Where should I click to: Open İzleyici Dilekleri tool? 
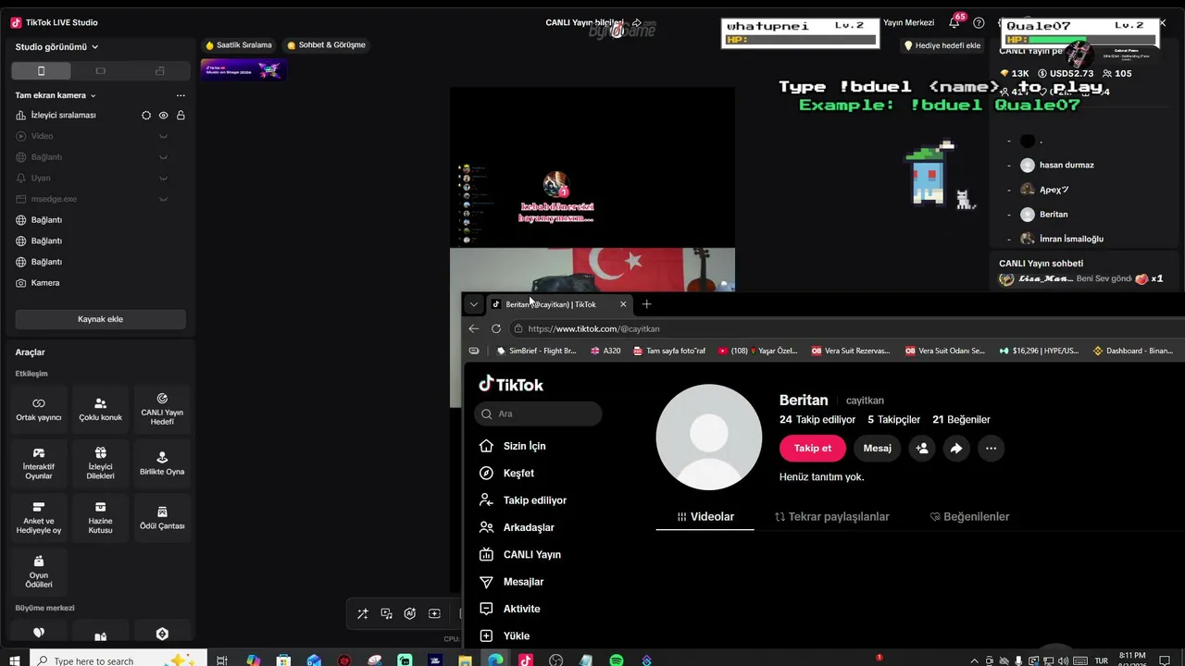click(100, 463)
